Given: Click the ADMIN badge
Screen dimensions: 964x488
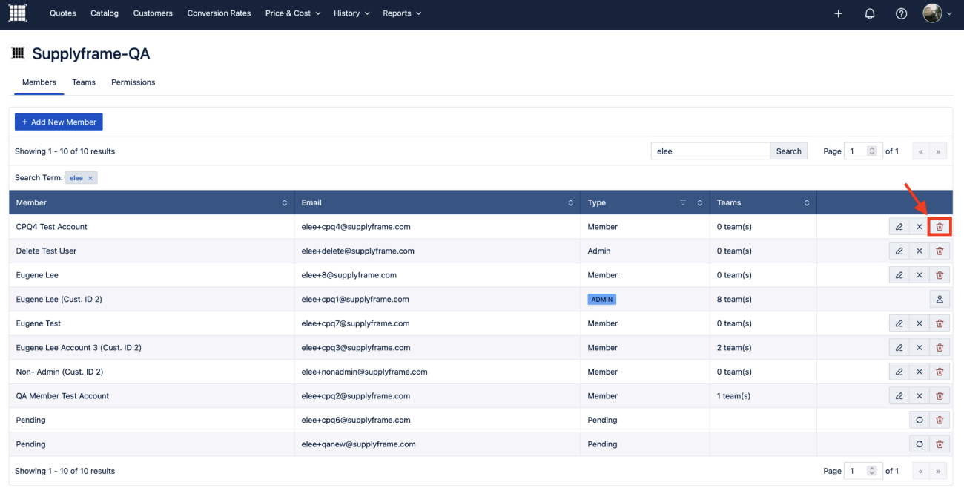Looking at the screenshot, I should pos(602,300).
